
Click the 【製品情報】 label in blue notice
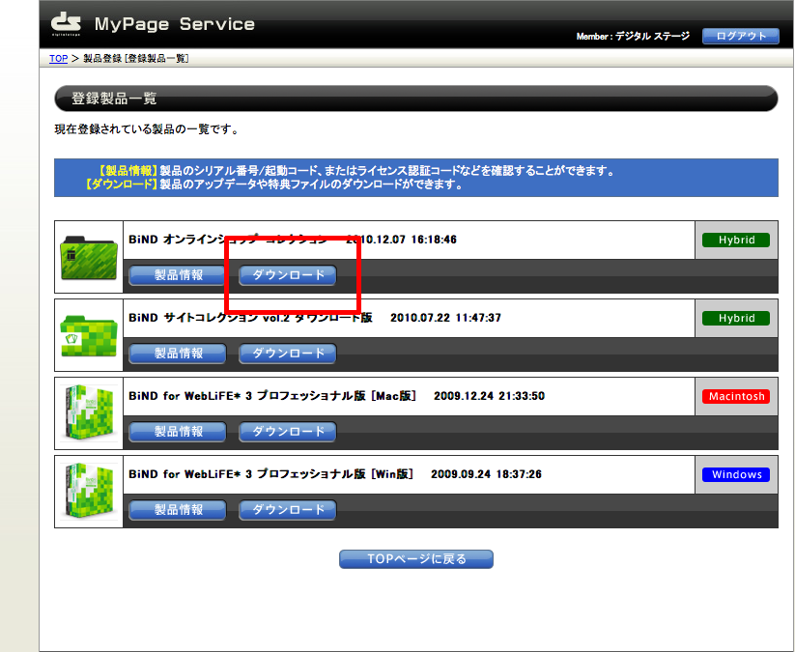pos(127,171)
